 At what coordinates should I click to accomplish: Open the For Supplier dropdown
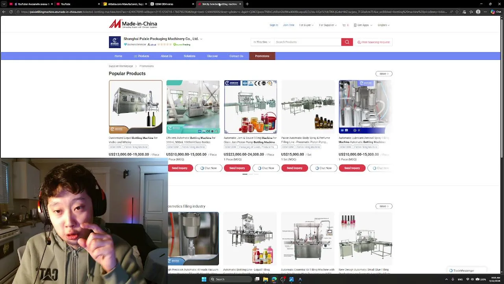click(328, 25)
